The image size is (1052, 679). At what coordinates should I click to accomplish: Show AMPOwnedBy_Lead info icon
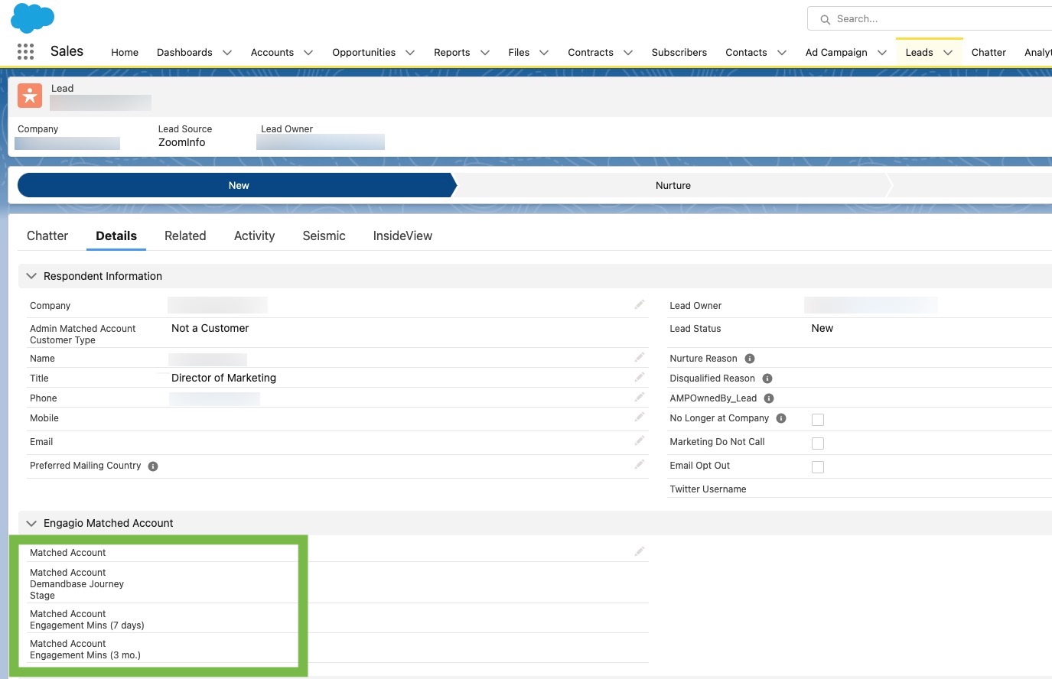[769, 398]
